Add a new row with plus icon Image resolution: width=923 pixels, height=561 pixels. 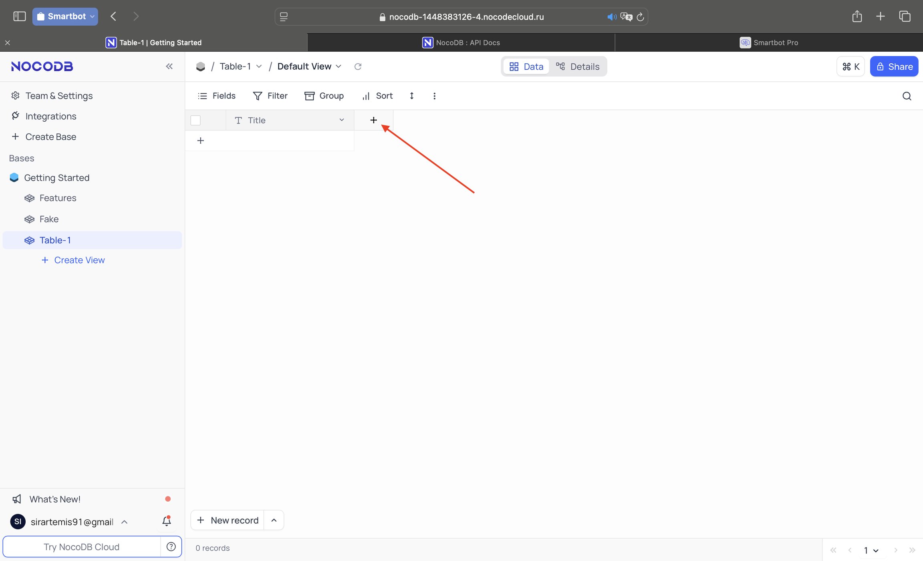[201, 141]
